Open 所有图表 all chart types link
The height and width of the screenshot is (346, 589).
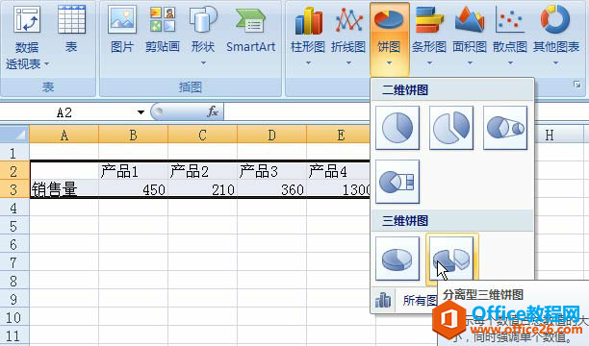(420, 300)
